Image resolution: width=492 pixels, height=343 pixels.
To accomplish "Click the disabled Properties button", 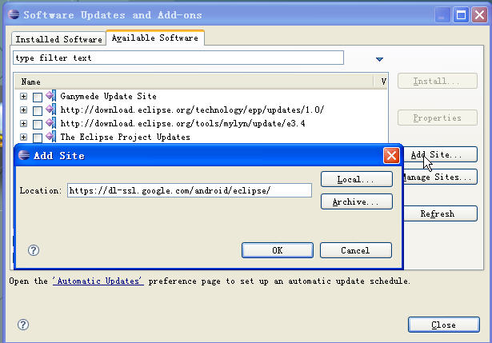I will [x=438, y=118].
